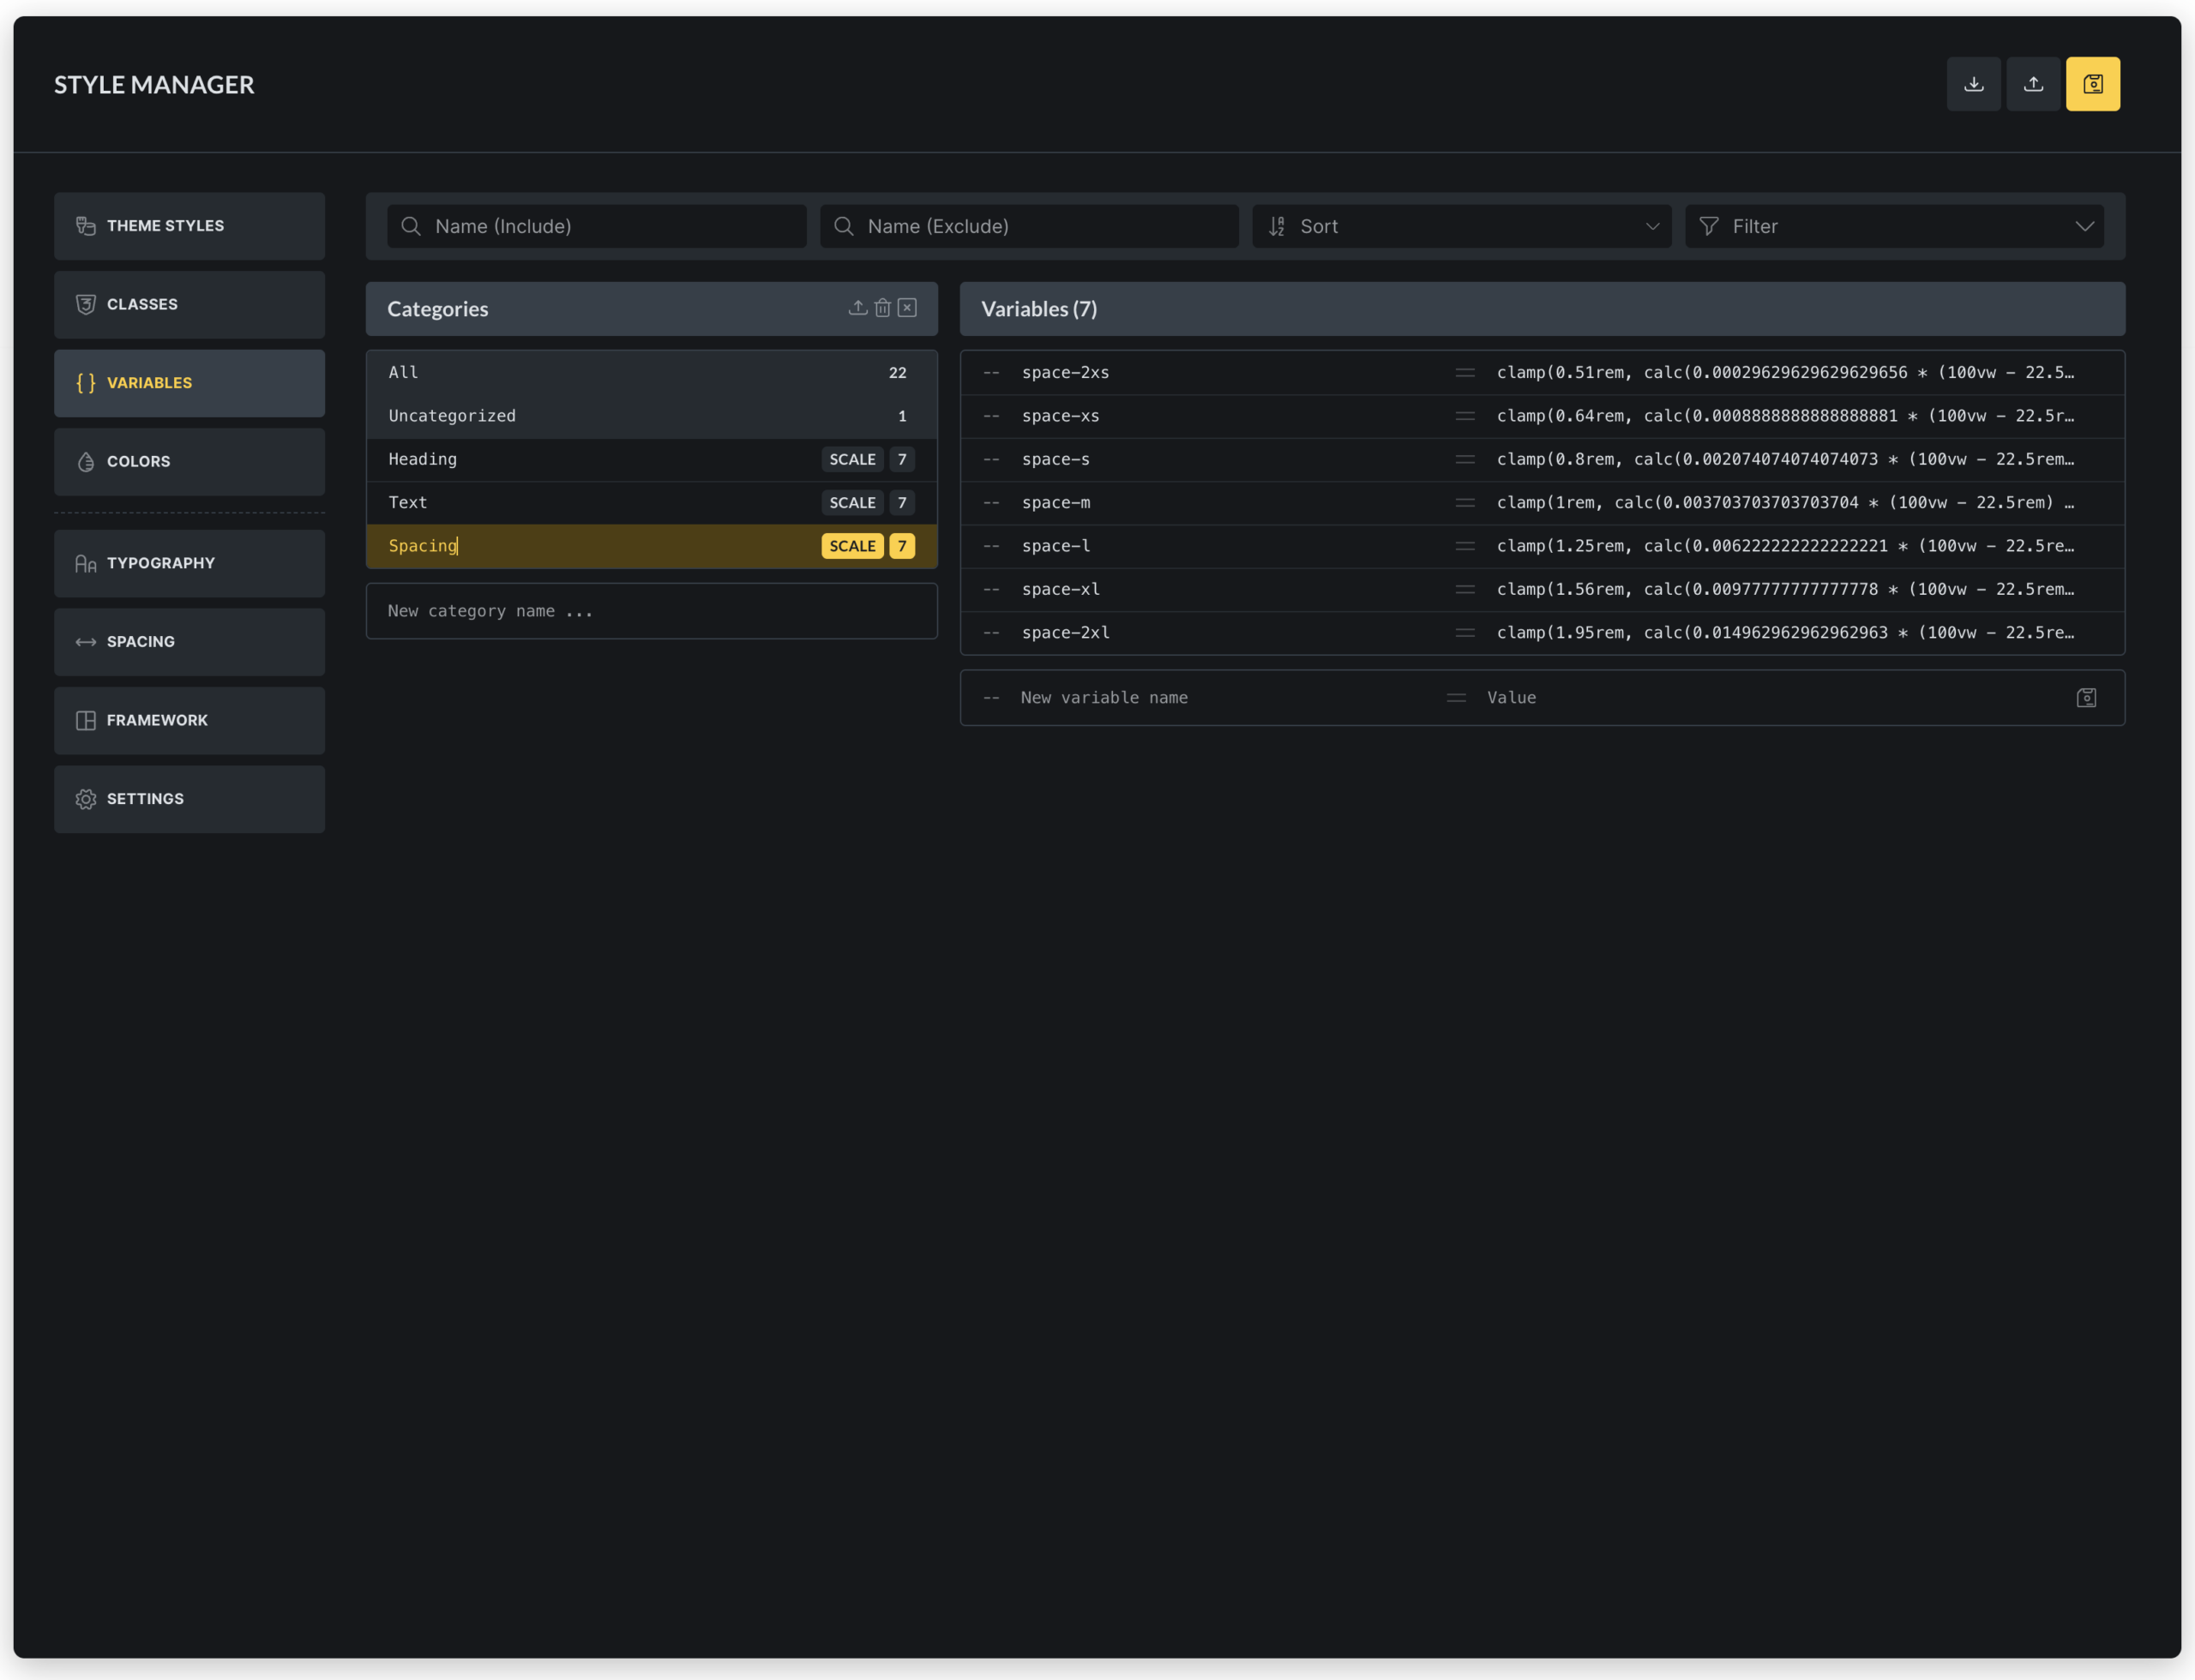Click the export icon in the Categories header
The width and height of the screenshot is (2195, 1680).
[x=857, y=308]
